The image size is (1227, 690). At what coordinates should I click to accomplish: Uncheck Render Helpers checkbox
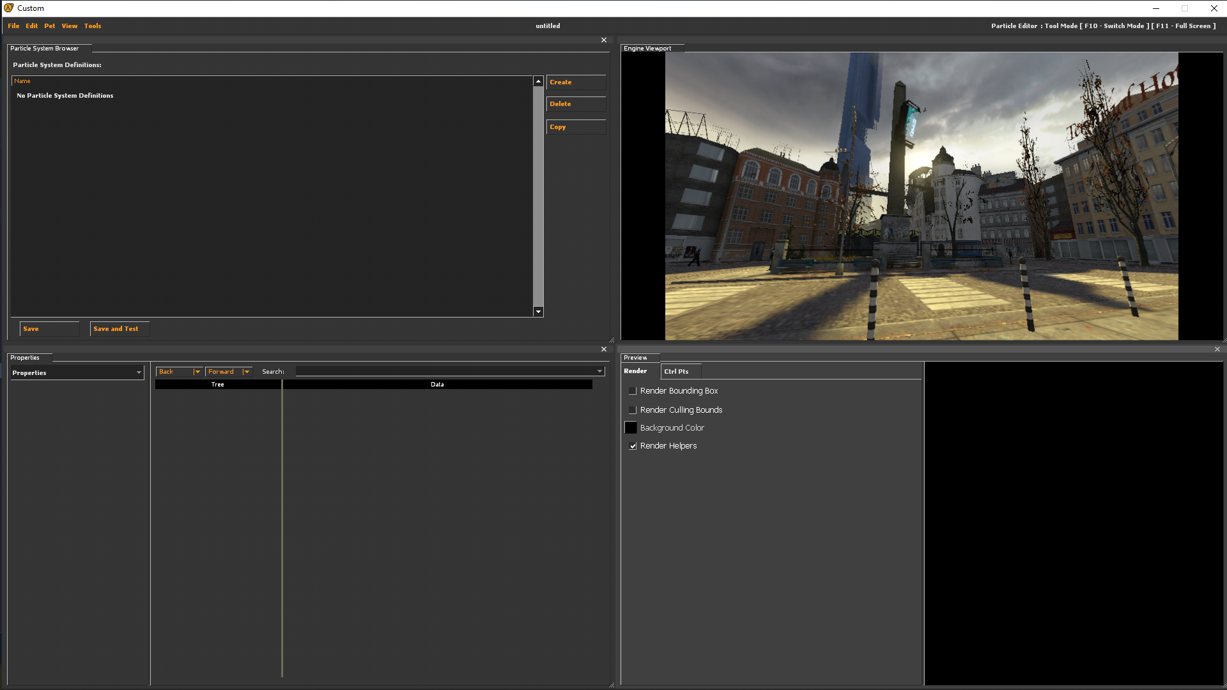click(x=633, y=446)
